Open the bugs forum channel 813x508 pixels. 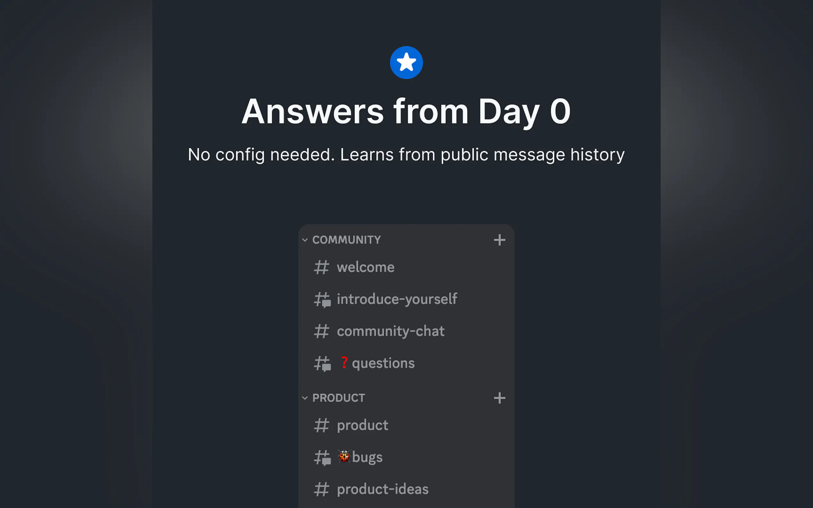[367, 457]
